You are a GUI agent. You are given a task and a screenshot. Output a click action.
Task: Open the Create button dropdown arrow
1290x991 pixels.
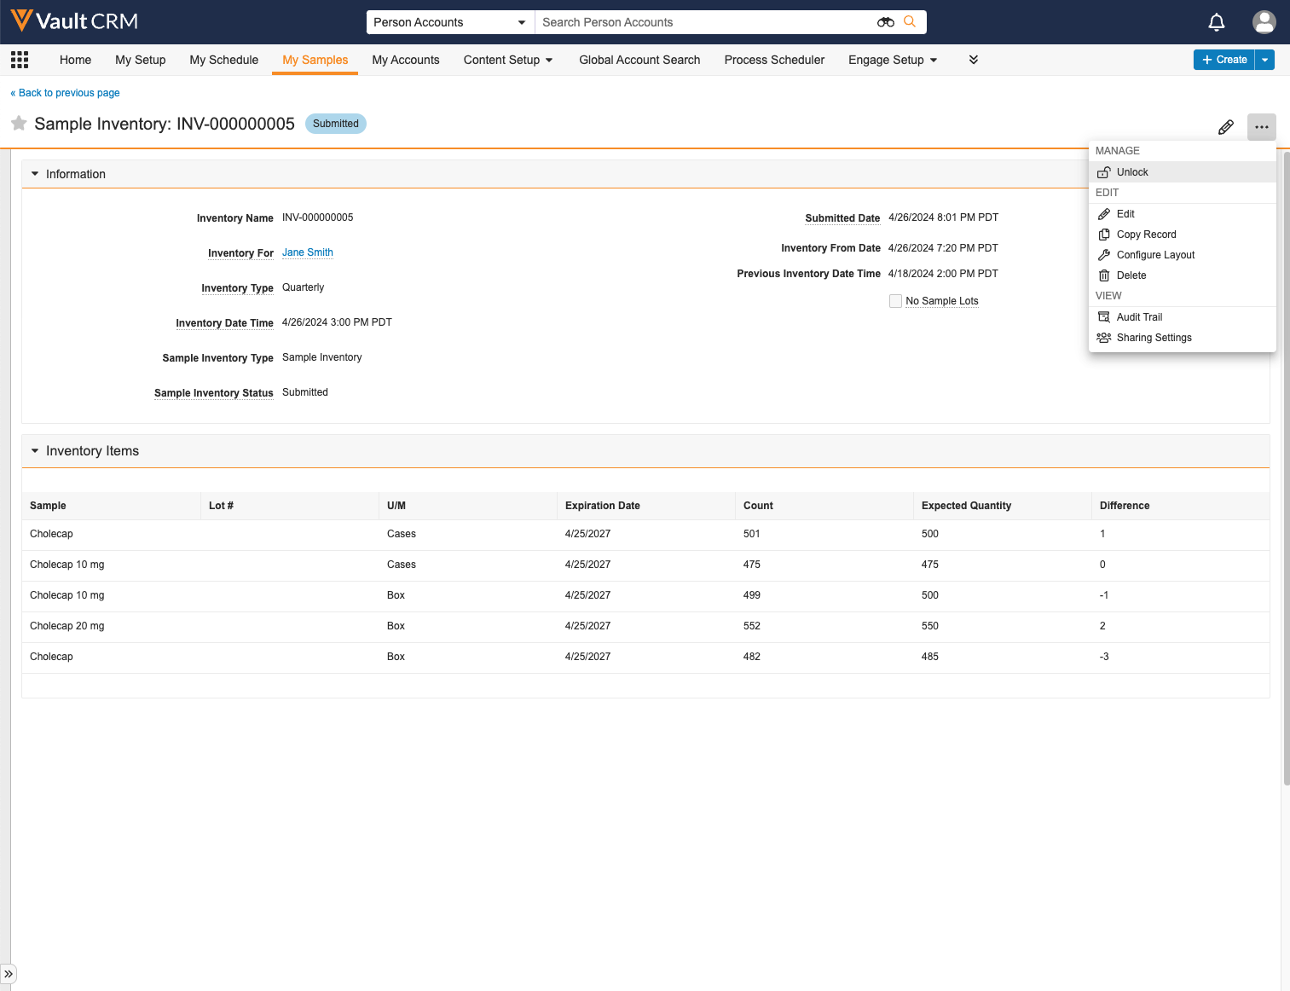1265,60
